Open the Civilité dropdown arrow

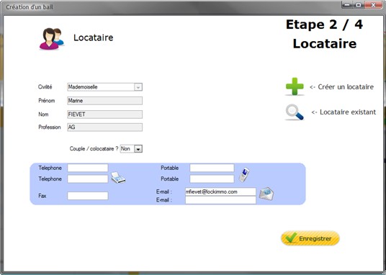(138, 87)
